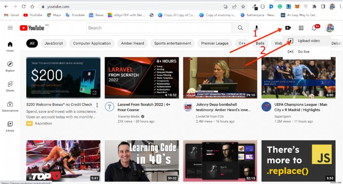Open the browser extensions puzzle icon
The height and width of the screenshot is (184, 343).
pos(314,6)
